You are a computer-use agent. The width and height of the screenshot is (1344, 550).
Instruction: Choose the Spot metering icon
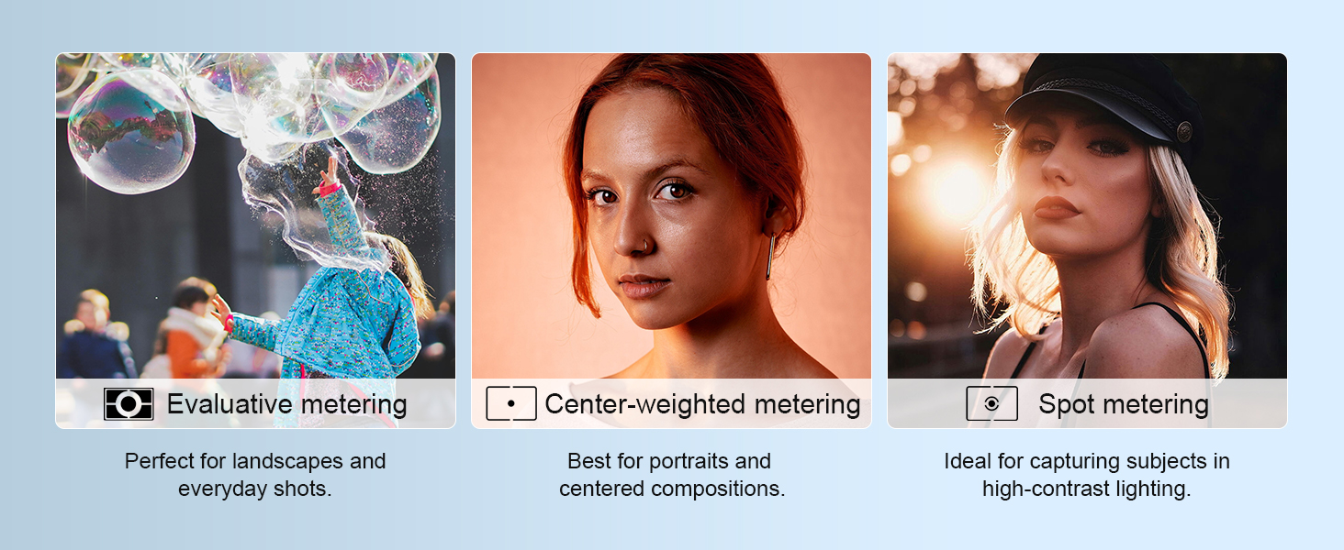(x=991, y=404)
